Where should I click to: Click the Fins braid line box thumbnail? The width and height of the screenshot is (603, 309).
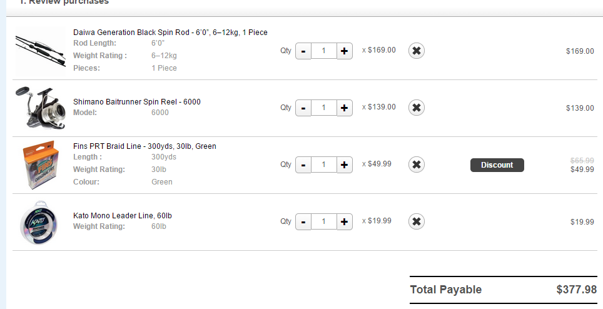(39, 165)
